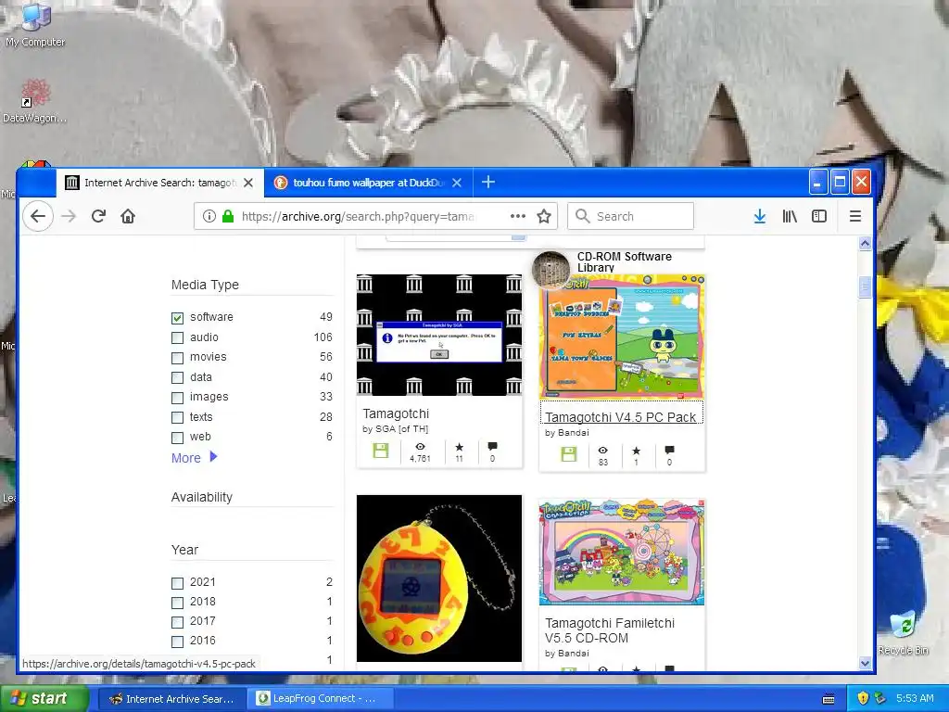Close the Internet Archive Search tab
The height and width of the screenshot is (712, 949).
pyautogui.click(x=248, y=183)
